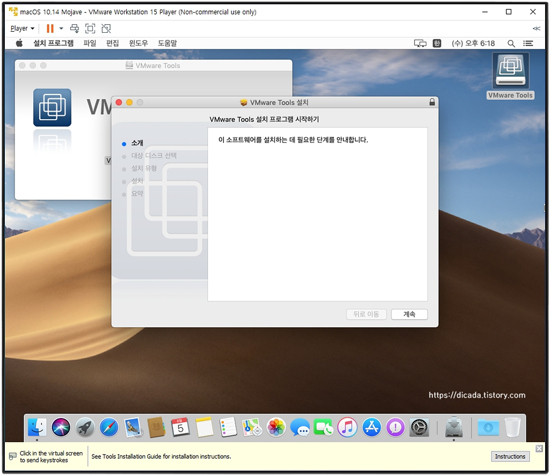Launch Siri from the Dock

click(x=61, y=427)
